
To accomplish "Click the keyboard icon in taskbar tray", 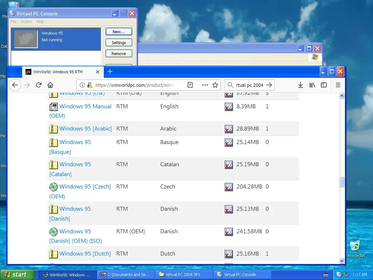I will [x=326, y=275].
